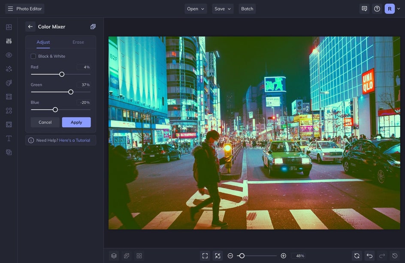Open the Edit adjustments sliders sidebar icon
This screenshot has width=405, height=263.
click(x=9, y=41)
